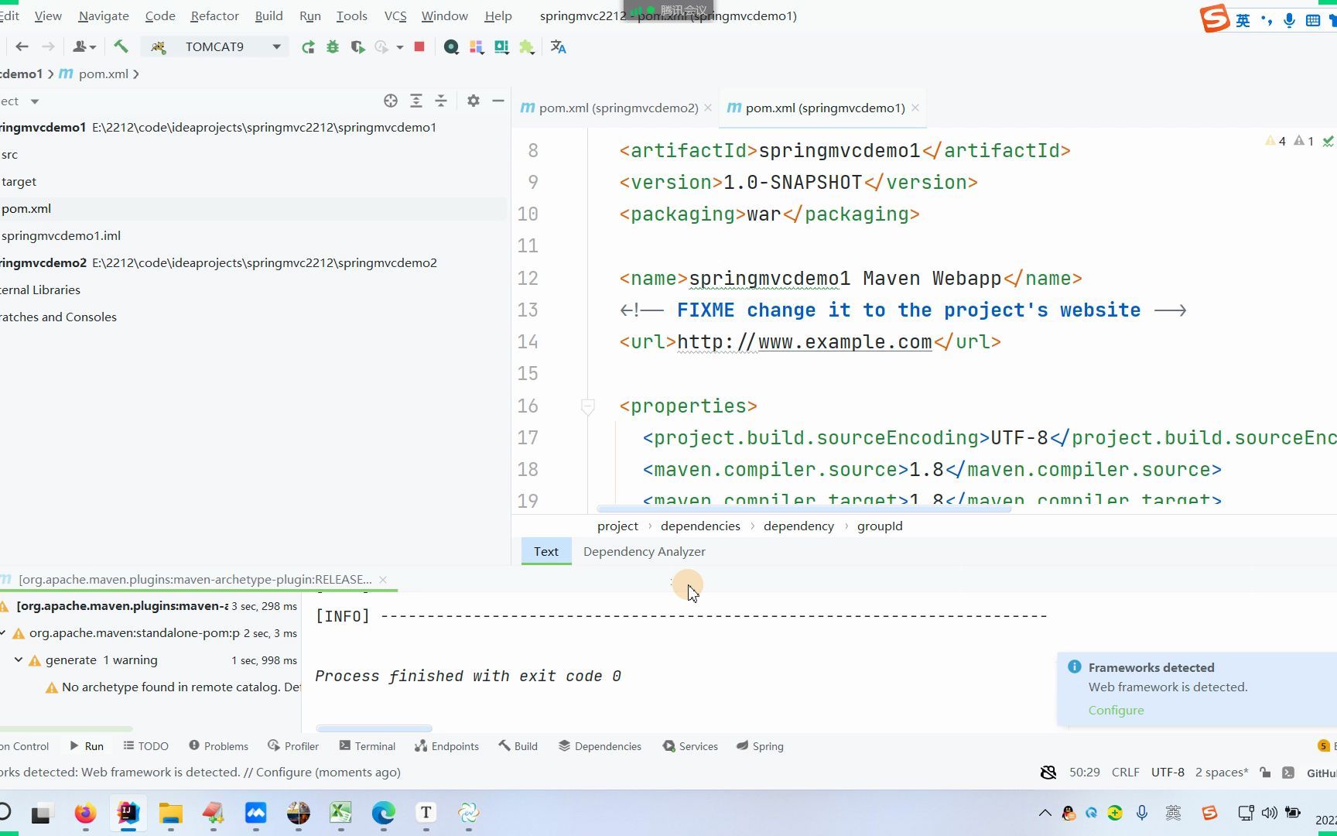
Task: Open Excel from the Windows taskbar
Action: [x=340, y=813]
